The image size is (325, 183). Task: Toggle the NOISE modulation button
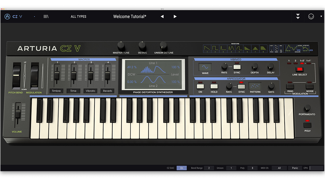310,87
